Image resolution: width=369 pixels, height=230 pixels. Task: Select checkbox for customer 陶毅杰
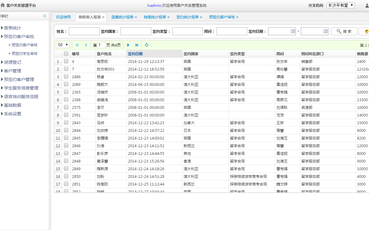(66, 84)
